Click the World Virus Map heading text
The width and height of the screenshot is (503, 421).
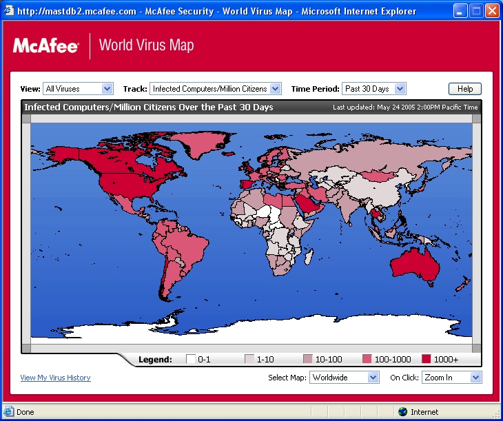click(146, 45)
